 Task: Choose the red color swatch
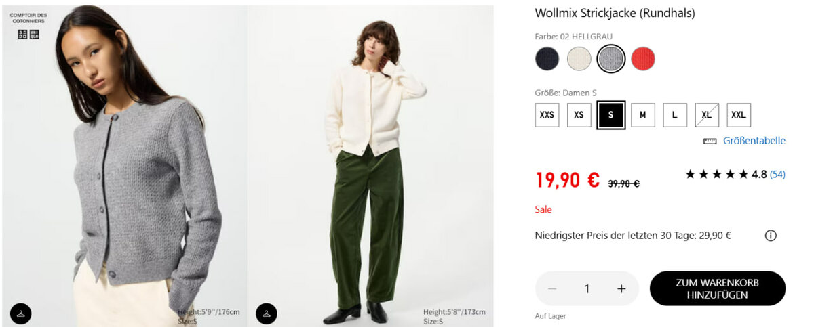pos(643,59)
